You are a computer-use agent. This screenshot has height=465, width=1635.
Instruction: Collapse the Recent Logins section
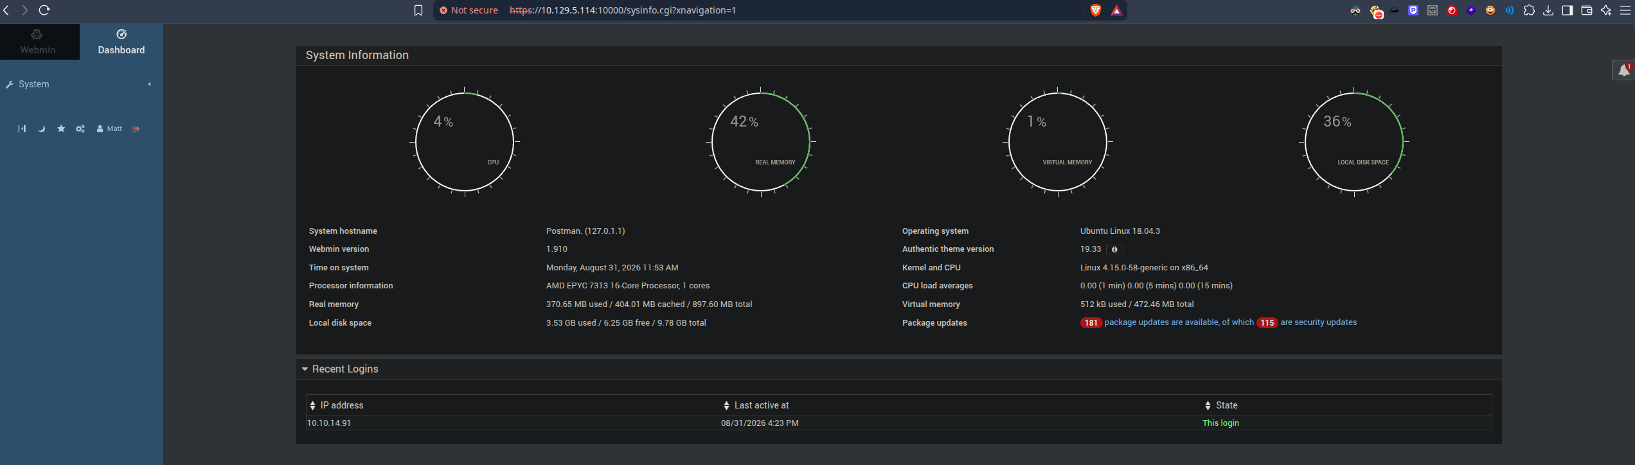[x=340, y=369]
